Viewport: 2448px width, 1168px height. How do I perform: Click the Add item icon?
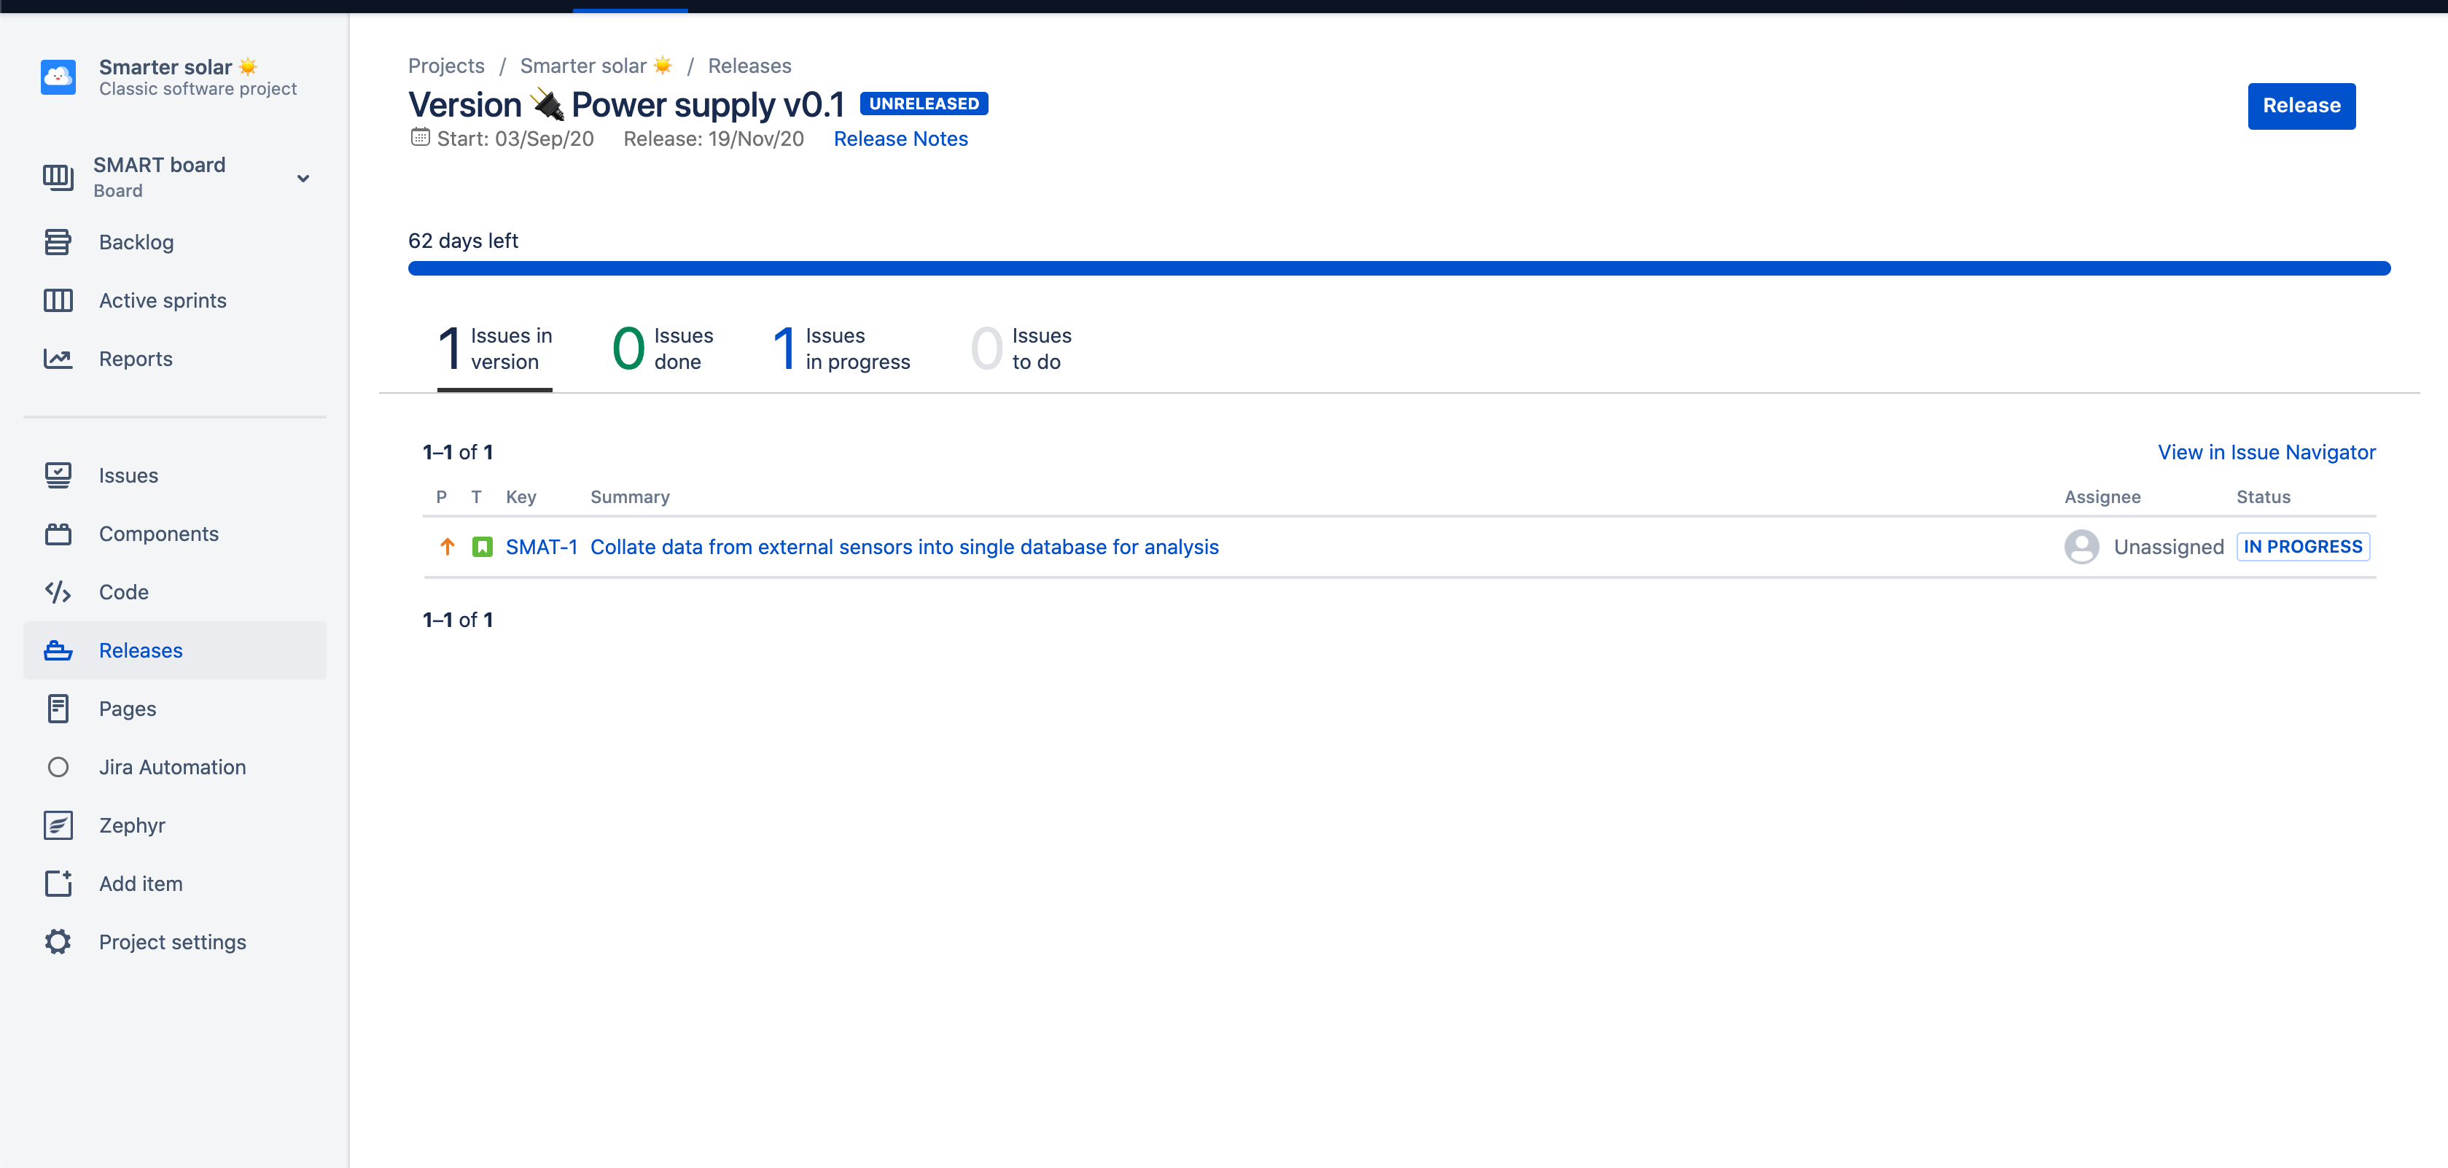(x=58, y=884)
